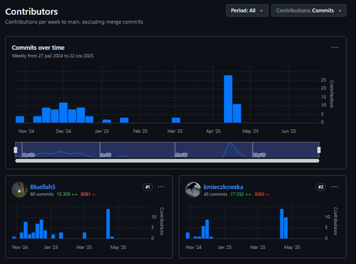The height and width of the screenshot is (264, 356).
Task: Open the options menu on kmieczkowska's card
Action: pos(335,187)
